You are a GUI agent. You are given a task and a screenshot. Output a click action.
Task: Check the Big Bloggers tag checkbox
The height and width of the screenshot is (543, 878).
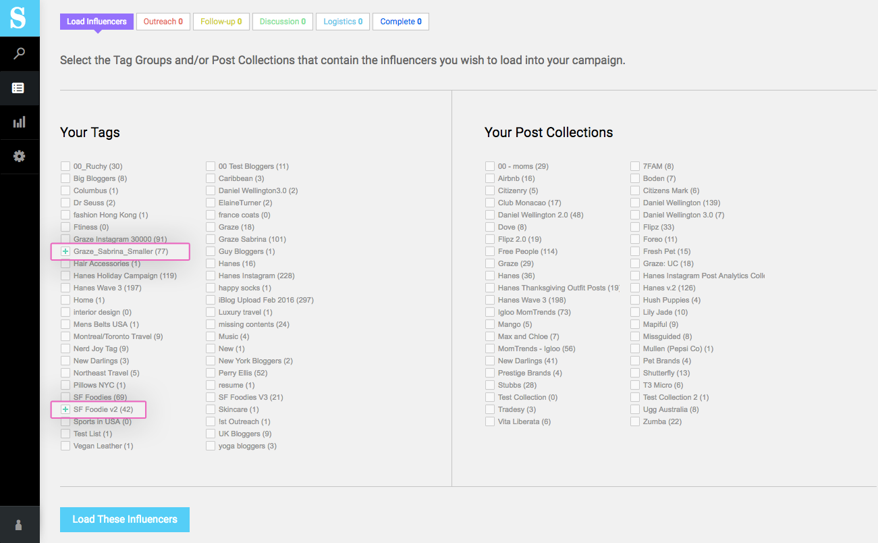click(65, 178)
